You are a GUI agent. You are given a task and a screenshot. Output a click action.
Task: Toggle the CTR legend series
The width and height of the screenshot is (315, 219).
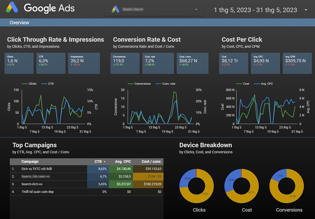point(47,84)
